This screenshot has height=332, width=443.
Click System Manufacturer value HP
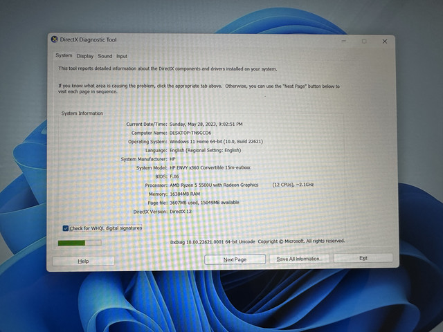pos(172,159)
